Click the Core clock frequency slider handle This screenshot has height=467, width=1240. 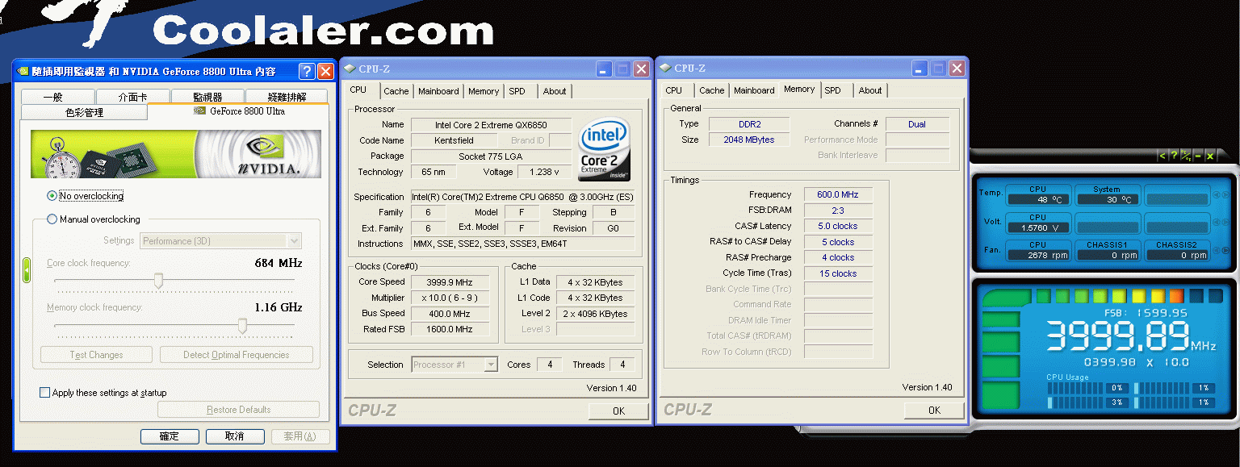point(159,280)
